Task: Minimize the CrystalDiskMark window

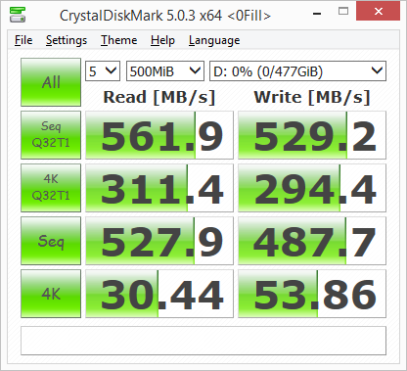Action: pos(317,13)
